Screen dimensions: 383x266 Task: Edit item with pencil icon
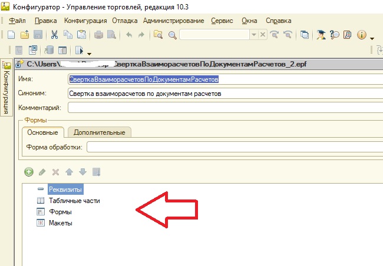pyautogui.click(x=42, y=172)
